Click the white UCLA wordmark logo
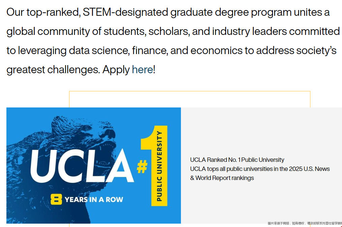The width and height of the screenshot is (342, 227). (82, 165)
